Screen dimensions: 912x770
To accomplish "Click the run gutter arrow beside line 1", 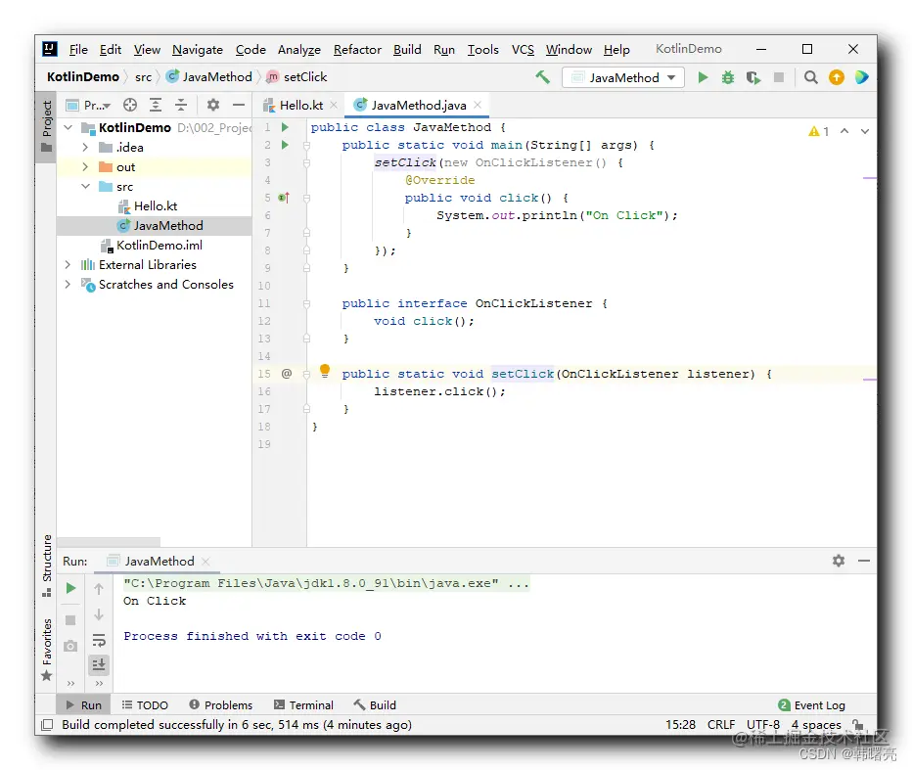I will [x=285, y=127].
